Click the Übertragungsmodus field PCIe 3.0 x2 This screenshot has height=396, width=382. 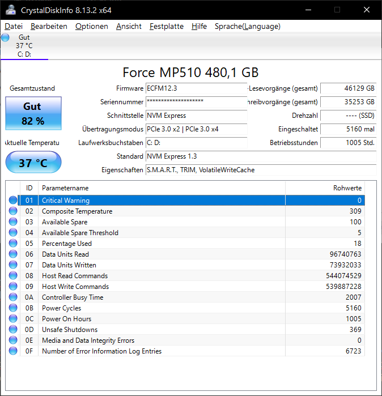(x=196, y=129)
